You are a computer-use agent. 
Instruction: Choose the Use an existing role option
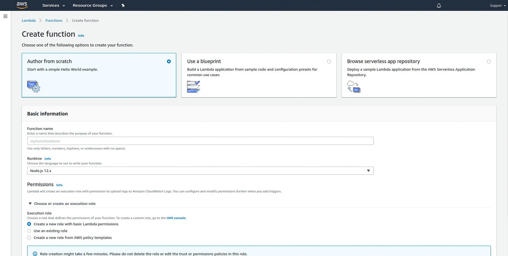pos(29,231)
